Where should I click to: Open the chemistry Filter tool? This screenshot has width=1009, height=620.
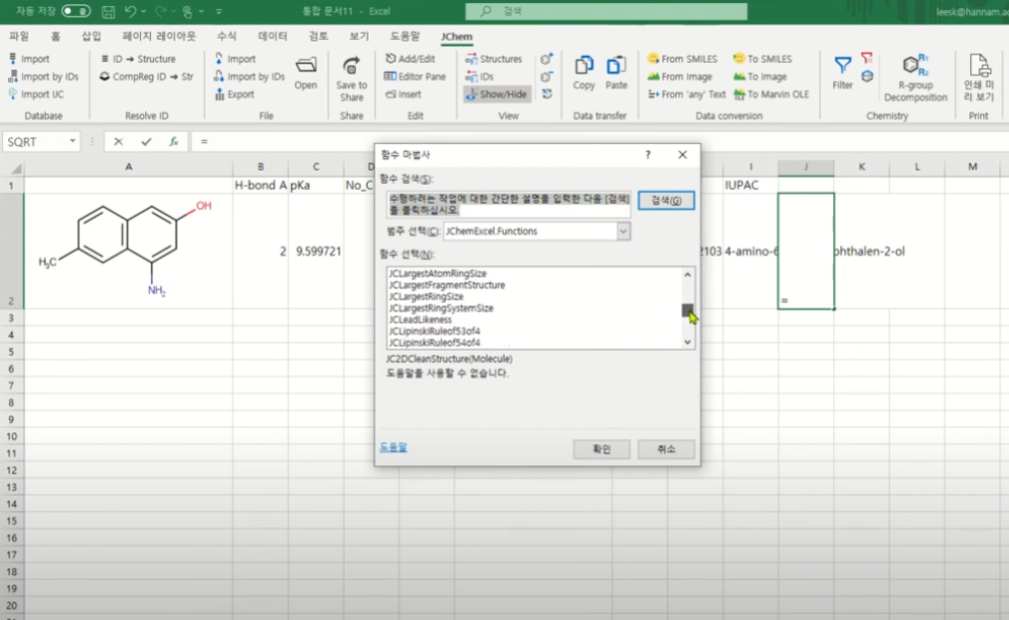coord(842,73)
